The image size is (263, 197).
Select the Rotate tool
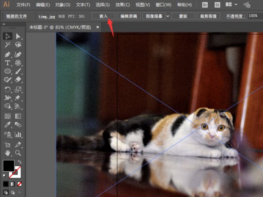[x=7, y=90]
